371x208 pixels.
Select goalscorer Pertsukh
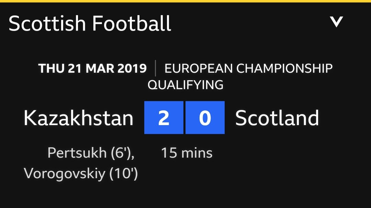pos(77,153)
